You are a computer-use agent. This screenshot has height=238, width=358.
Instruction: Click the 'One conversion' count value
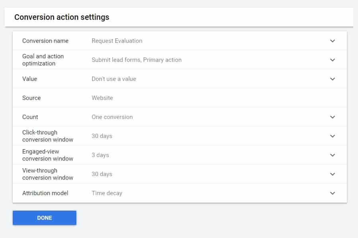click(112, 117)
